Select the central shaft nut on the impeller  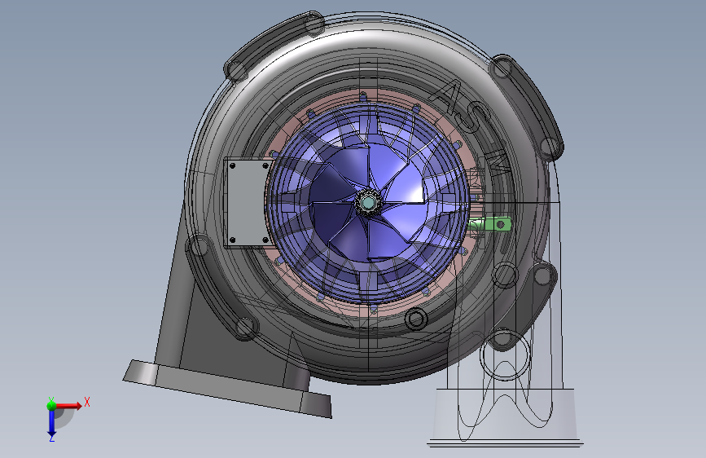(368, 204)
